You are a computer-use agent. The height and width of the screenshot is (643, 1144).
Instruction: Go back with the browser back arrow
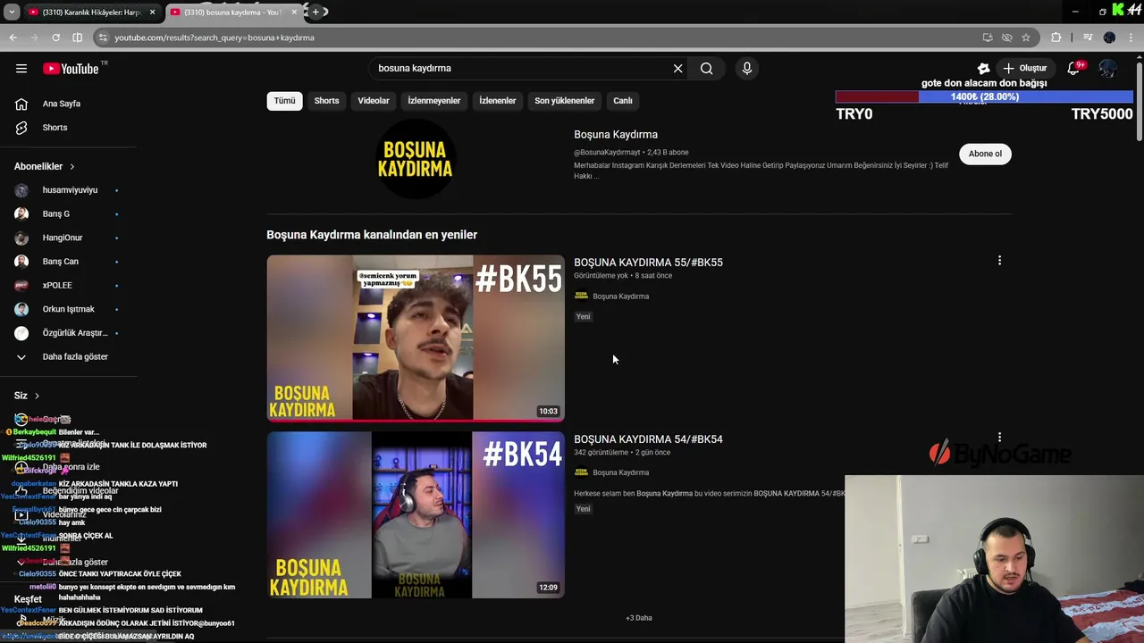click(13, 38)
